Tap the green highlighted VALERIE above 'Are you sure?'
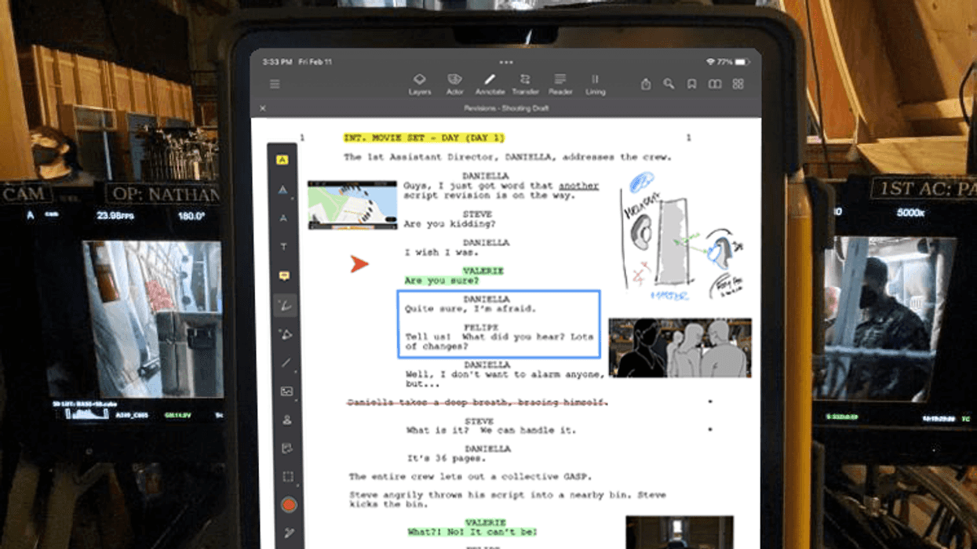 (x=483, y=271)
